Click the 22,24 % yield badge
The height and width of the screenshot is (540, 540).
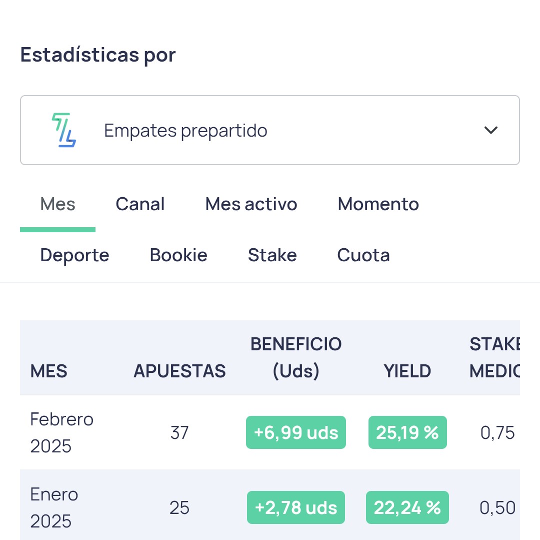pyautogui.click(x=407, y=507)
